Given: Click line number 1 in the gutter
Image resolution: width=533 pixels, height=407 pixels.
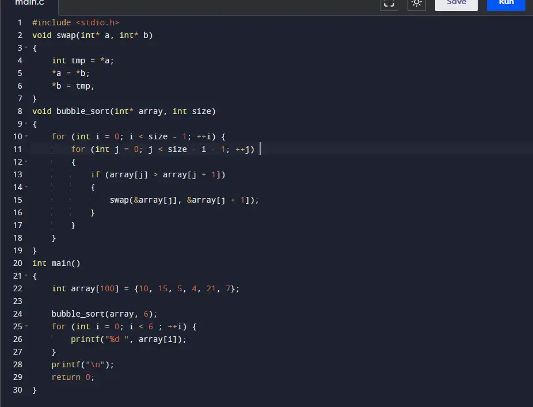Looking at the screenshot, I should (x=20, y=23).
